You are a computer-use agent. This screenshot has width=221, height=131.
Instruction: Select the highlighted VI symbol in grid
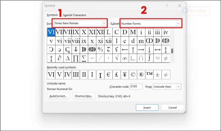pos(51,32)
